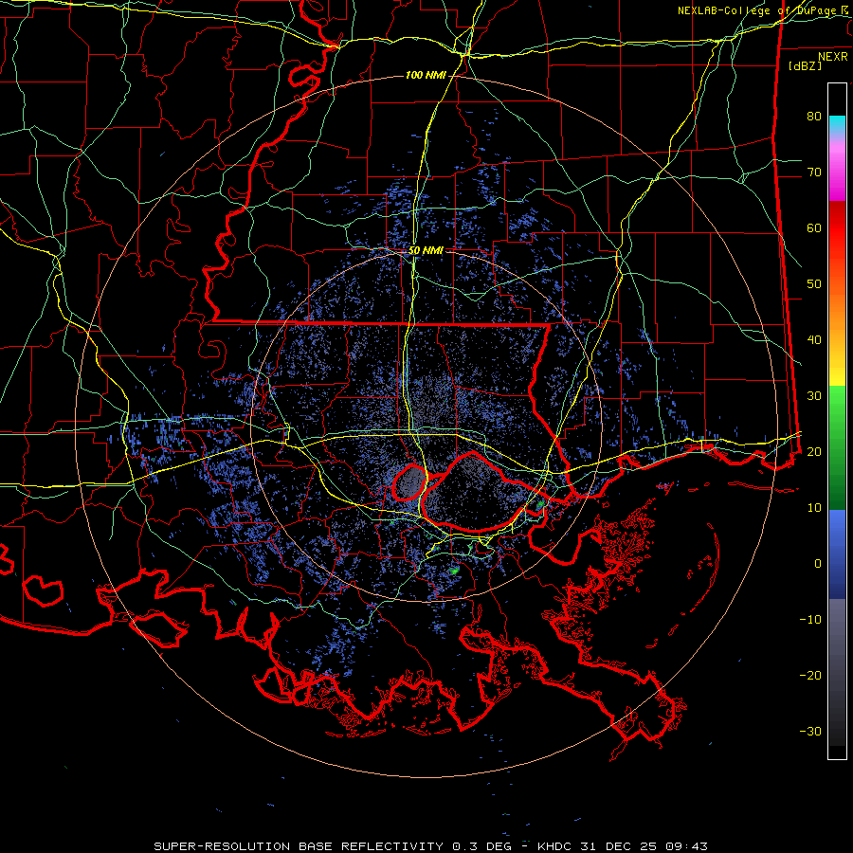
Task: Click the 60 value on the color scale
Action: click(814, 227)
